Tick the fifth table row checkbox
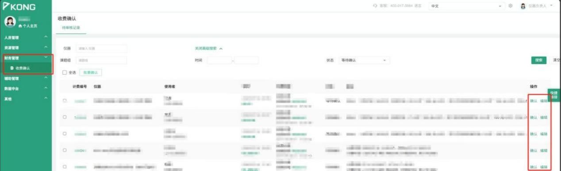This screenshot has width=561, height=171. point(65,167)
